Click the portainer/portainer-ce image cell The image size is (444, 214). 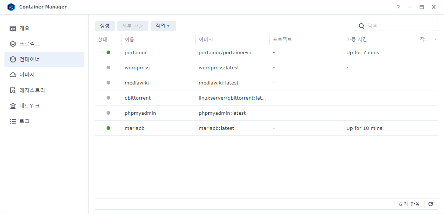(226, 52)
